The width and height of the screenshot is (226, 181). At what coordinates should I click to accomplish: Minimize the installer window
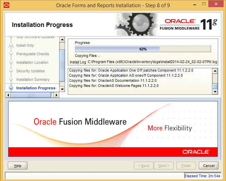tap(195, 4)
